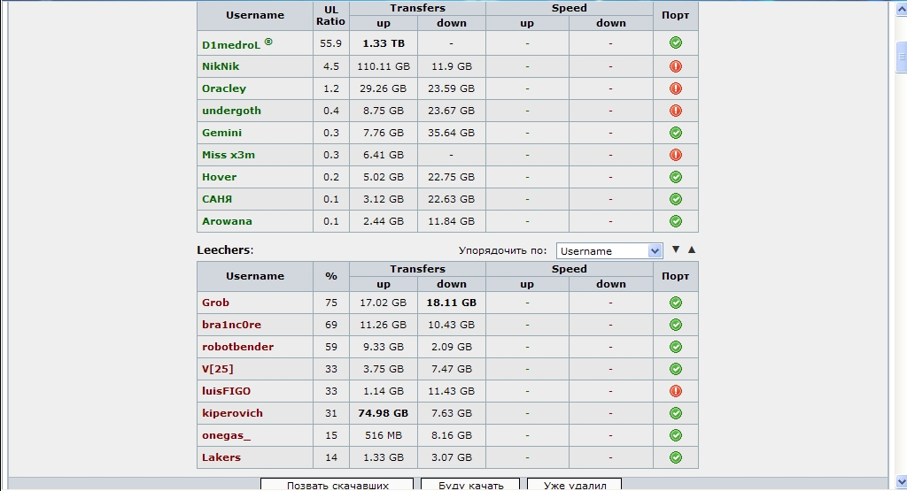Image resolution: width=907 pixels, height=491 pixels.
Task: Click the Leechers: heading label
Action: 225,250
